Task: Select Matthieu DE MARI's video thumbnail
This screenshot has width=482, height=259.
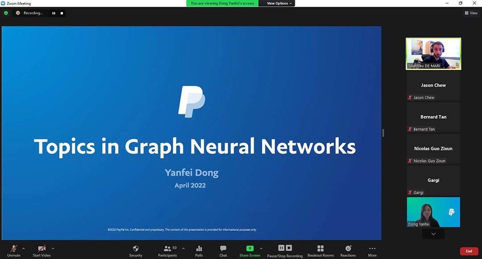Action: point(433,54)
